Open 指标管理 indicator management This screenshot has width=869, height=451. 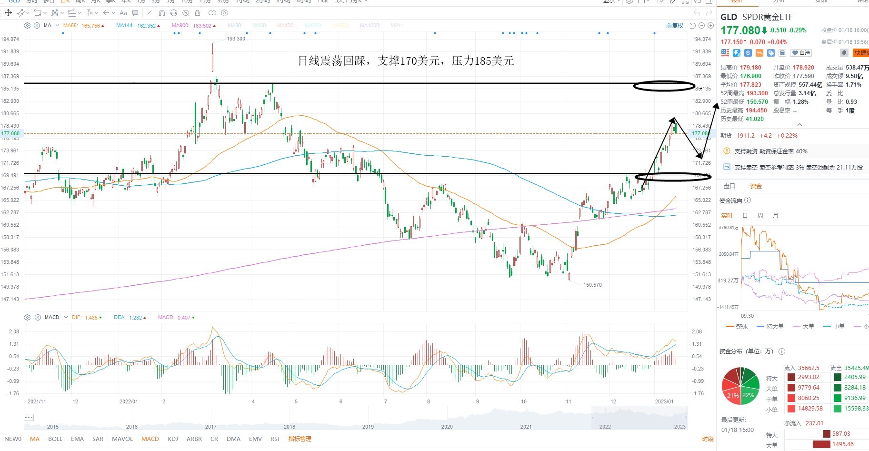300,439
